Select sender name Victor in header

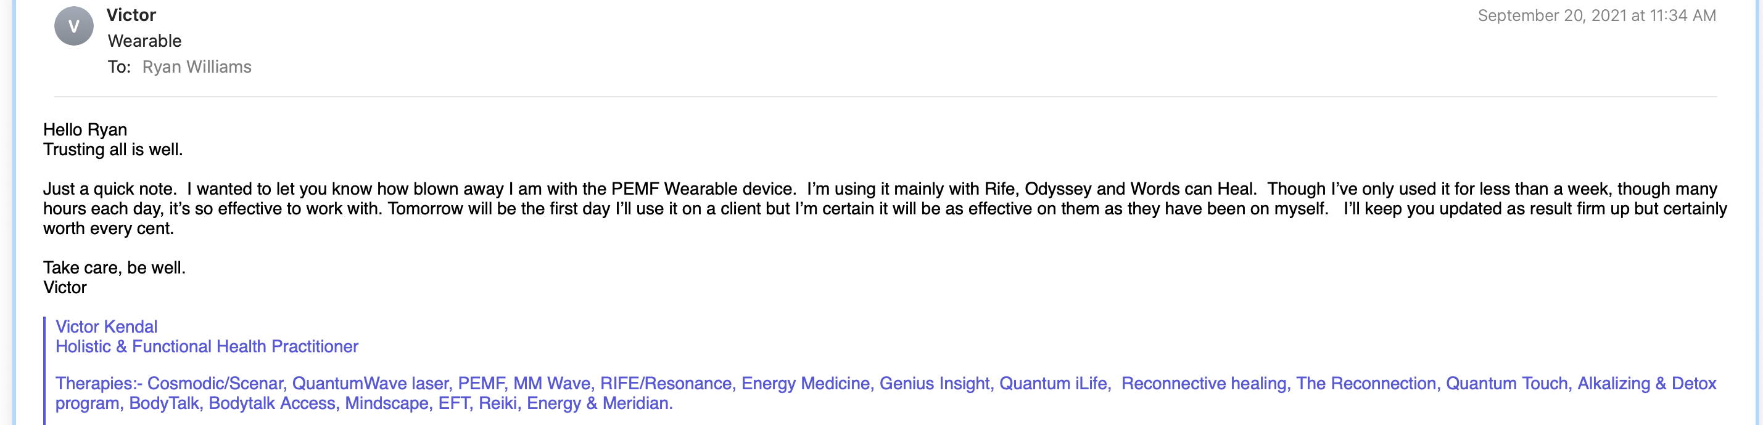(131, 15)
